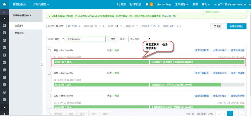The image size is (251, 116).
Task: Open 查看迁移详情 for task created 16:28:58
Action: [x=238, y=50]
